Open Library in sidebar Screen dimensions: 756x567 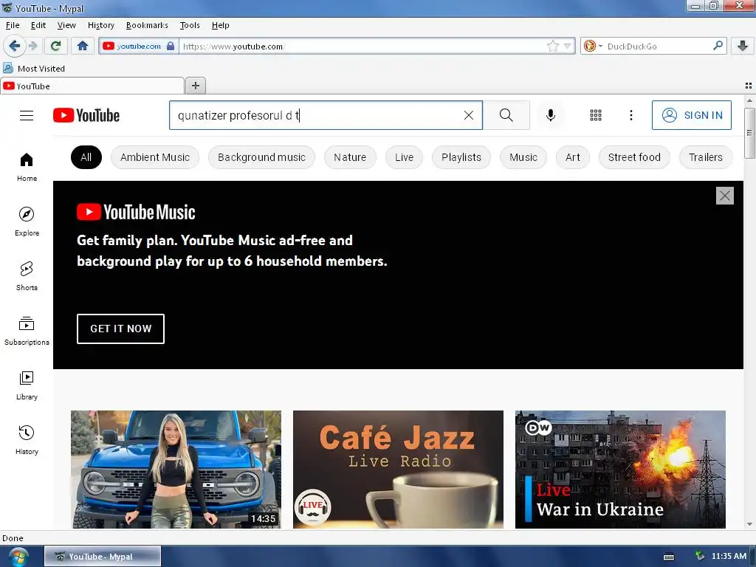click(x=27, y=385)
